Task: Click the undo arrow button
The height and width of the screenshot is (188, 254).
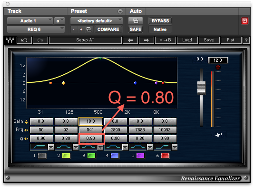Action: pos(24,40)
